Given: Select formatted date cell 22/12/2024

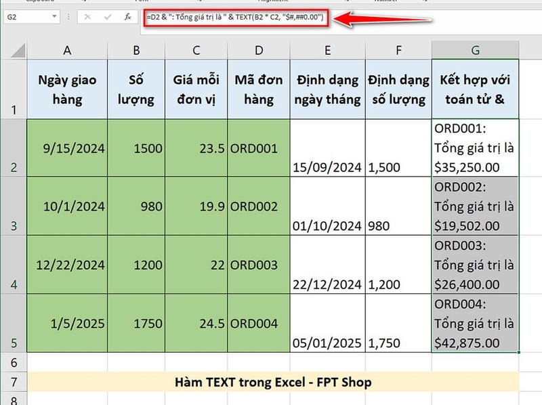Looking at the screenshot, I should pyautogui.click(x=327, y=265).
